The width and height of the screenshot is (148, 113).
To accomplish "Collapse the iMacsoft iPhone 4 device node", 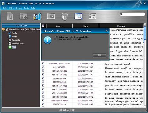I will click(3, 29).
